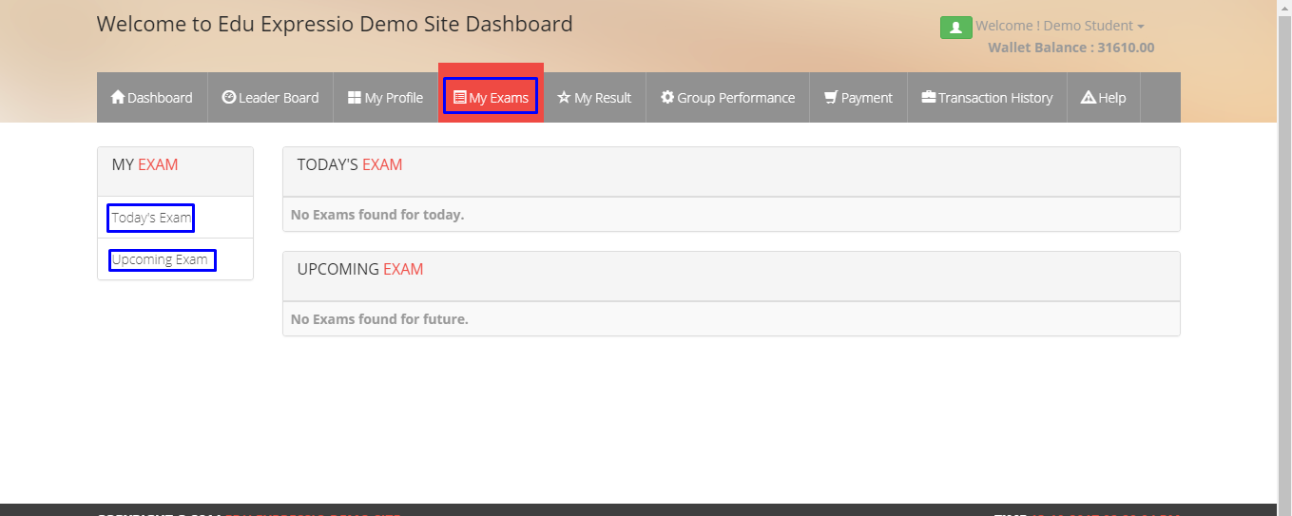Click 'No Exams found for future.' text
The image size is (1292, 516).
379,319
